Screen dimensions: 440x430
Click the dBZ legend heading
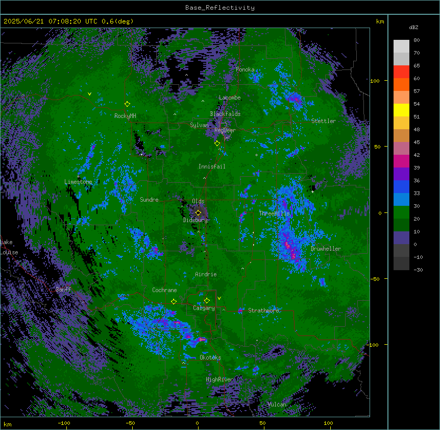pos(413,28)
